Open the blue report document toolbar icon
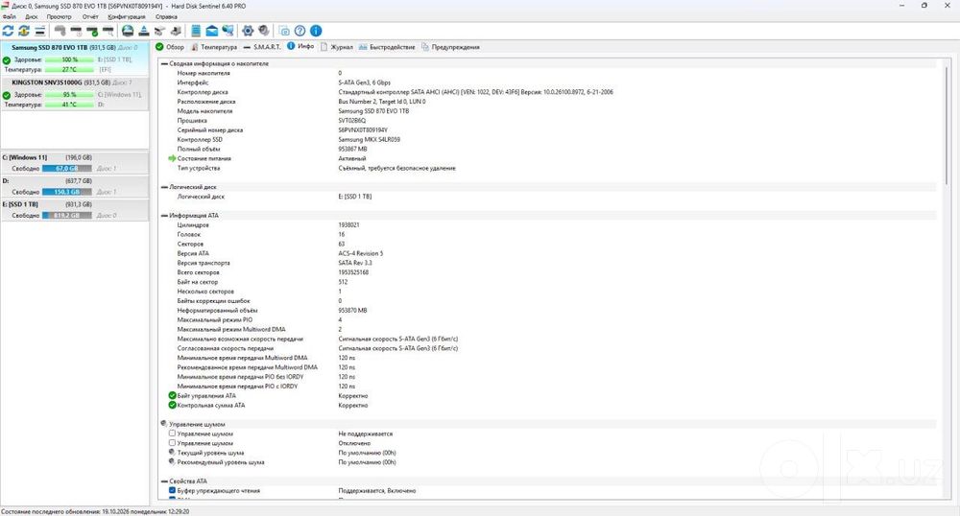This screenshot has height=516, width=960. 196,31
